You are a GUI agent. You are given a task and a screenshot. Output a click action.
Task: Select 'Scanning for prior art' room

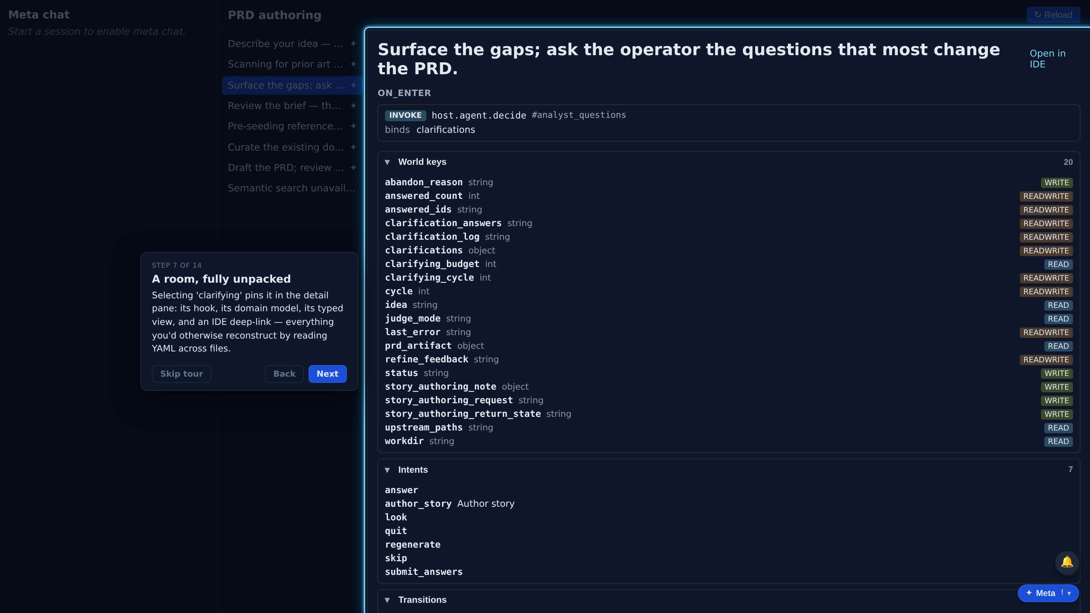pos(292,64)
